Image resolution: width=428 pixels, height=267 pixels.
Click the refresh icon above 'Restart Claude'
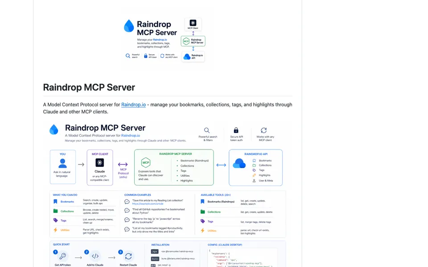point(128,256)
